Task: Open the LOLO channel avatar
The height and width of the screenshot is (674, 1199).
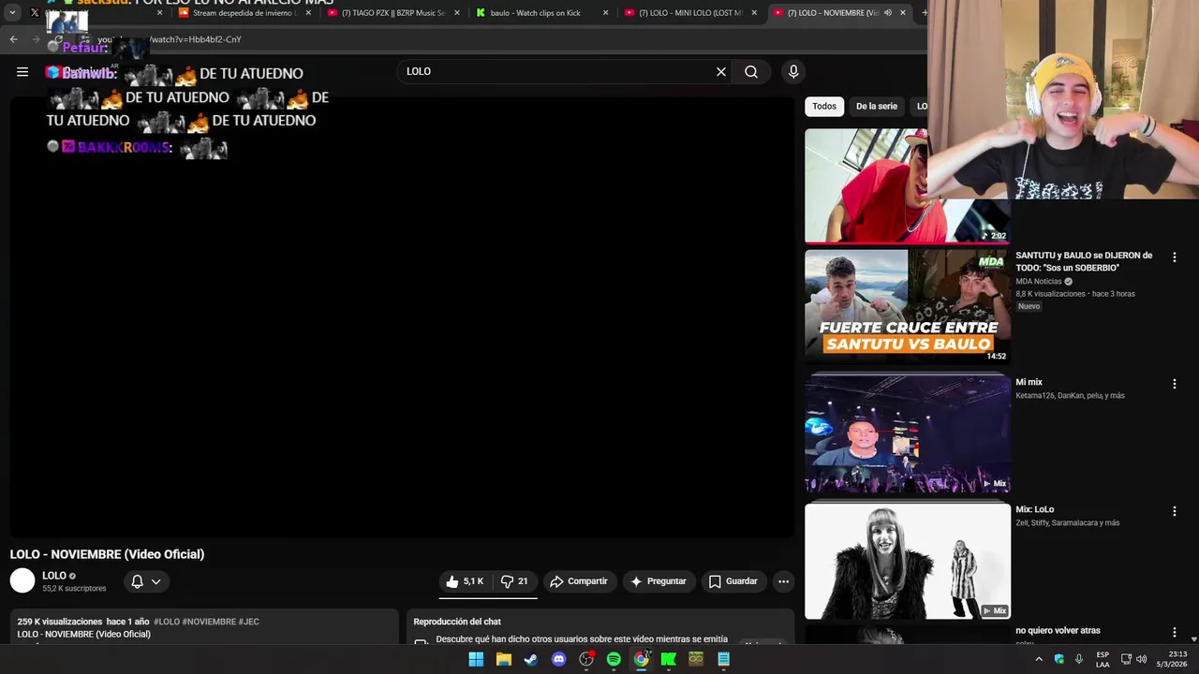Action: [x=22, y=581]
